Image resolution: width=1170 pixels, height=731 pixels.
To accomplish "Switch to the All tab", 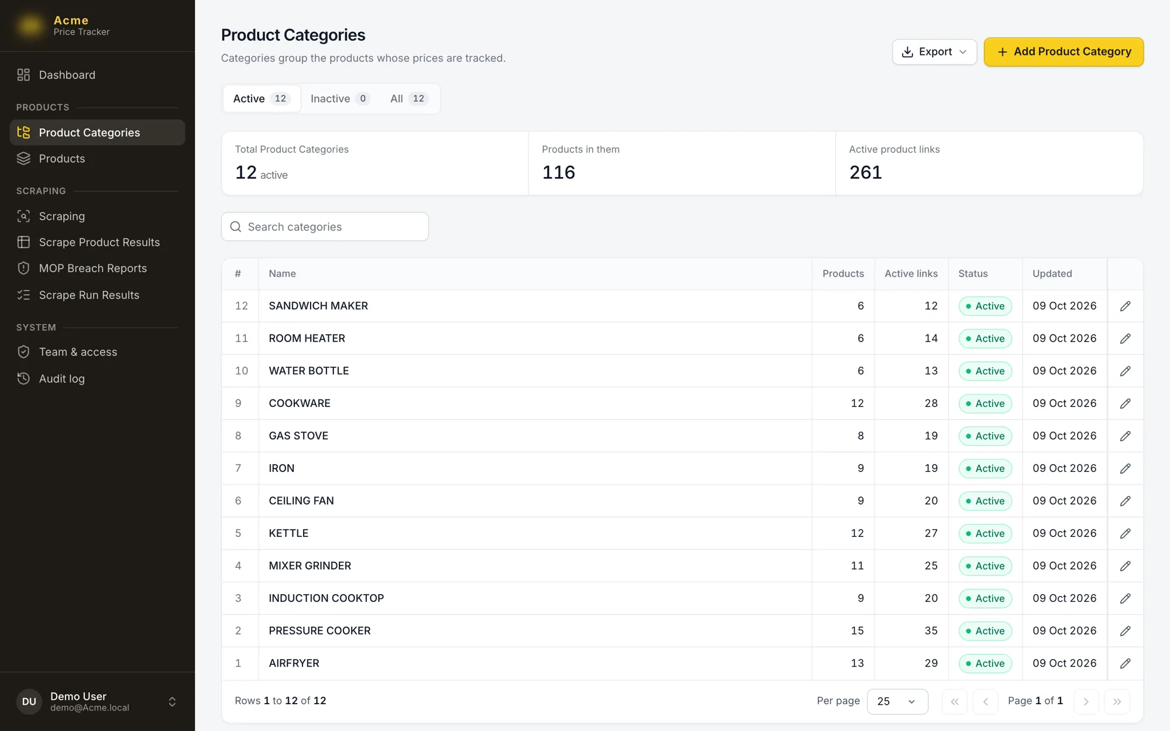I will point(409,98).
